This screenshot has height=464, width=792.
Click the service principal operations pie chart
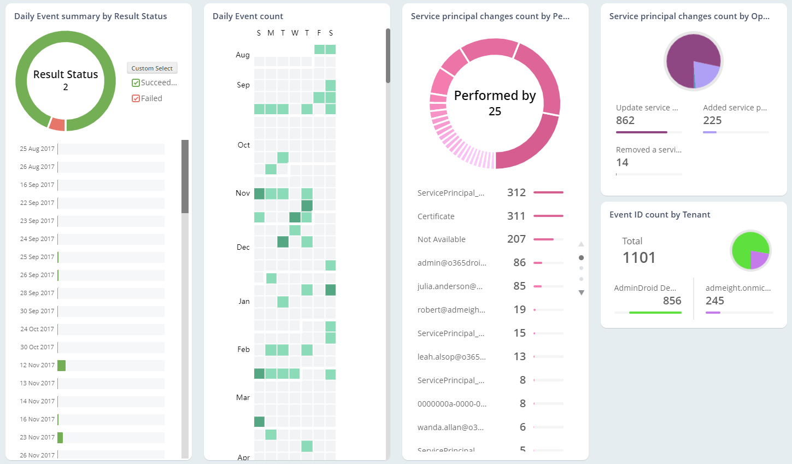pos(693,61)
